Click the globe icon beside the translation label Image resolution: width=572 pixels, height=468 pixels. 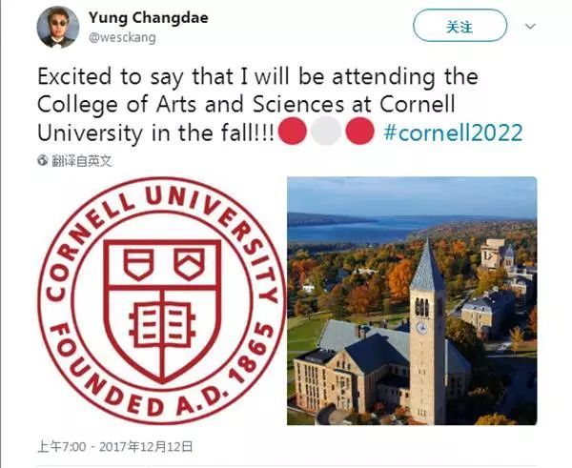(x=43, y=161)
